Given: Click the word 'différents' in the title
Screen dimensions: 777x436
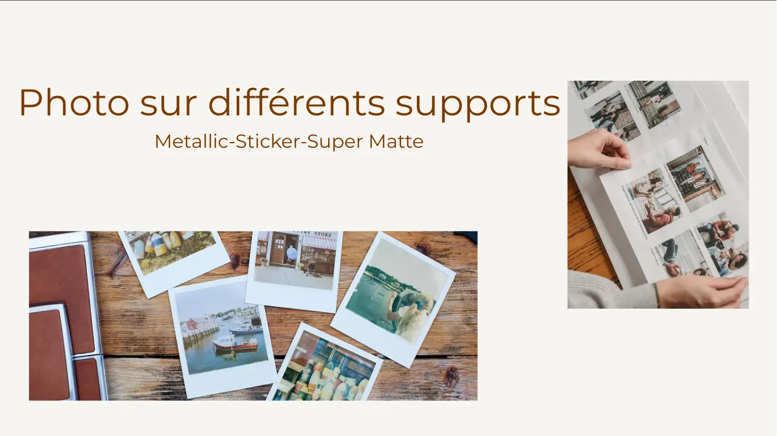Looking at the screenshot, I should 296,103.
